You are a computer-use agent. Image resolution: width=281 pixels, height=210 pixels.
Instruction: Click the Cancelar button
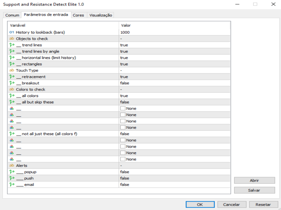[231, 204]
